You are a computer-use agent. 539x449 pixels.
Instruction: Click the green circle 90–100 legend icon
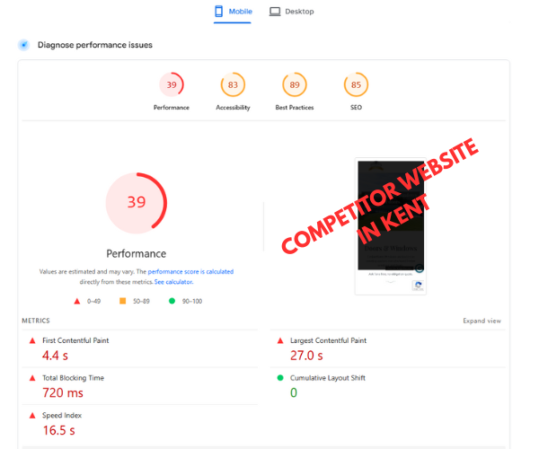[x=172, y=301]
